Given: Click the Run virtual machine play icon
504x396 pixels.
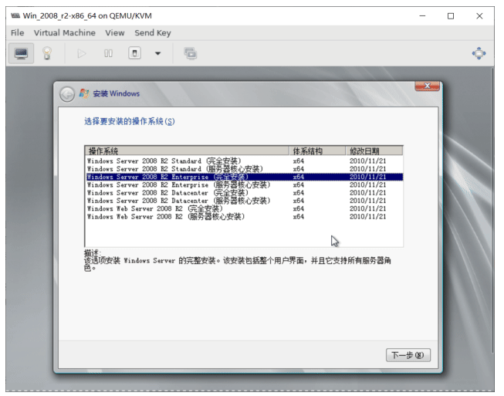Looking at the screenshot, I should [x=82, y=53].
